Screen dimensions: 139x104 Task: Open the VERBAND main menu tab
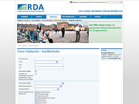[x=24, y=17]
